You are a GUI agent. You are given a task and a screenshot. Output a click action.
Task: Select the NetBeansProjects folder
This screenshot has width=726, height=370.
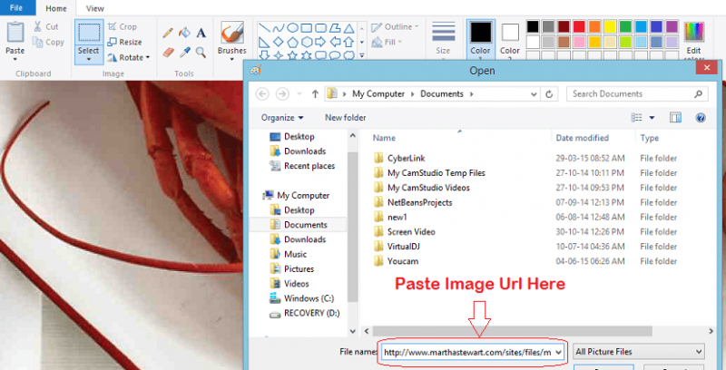(419, 202)
